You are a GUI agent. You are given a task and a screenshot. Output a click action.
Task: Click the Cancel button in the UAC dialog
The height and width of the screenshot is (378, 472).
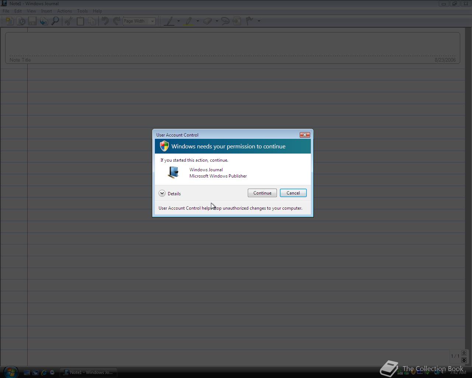(x=293, y=193)
